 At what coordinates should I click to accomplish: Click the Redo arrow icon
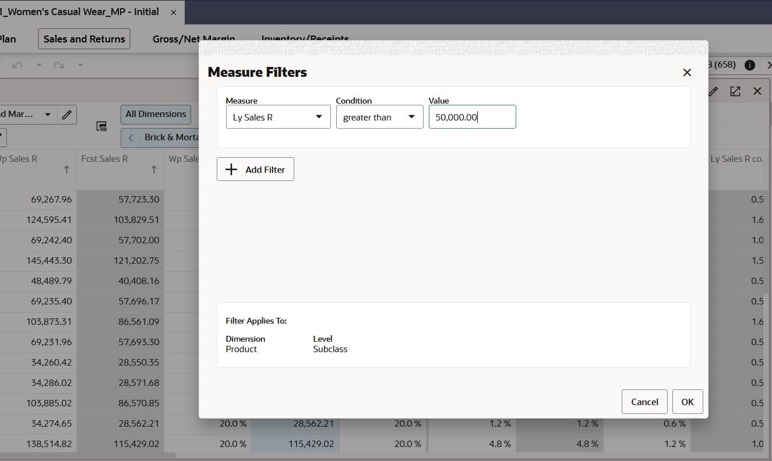click(x=59, y=65)
